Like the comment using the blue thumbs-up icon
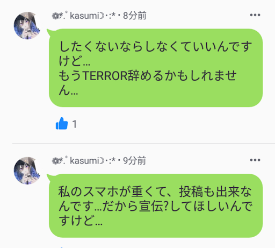The height and width of the screenshot is (248, 275). (62, 123)
